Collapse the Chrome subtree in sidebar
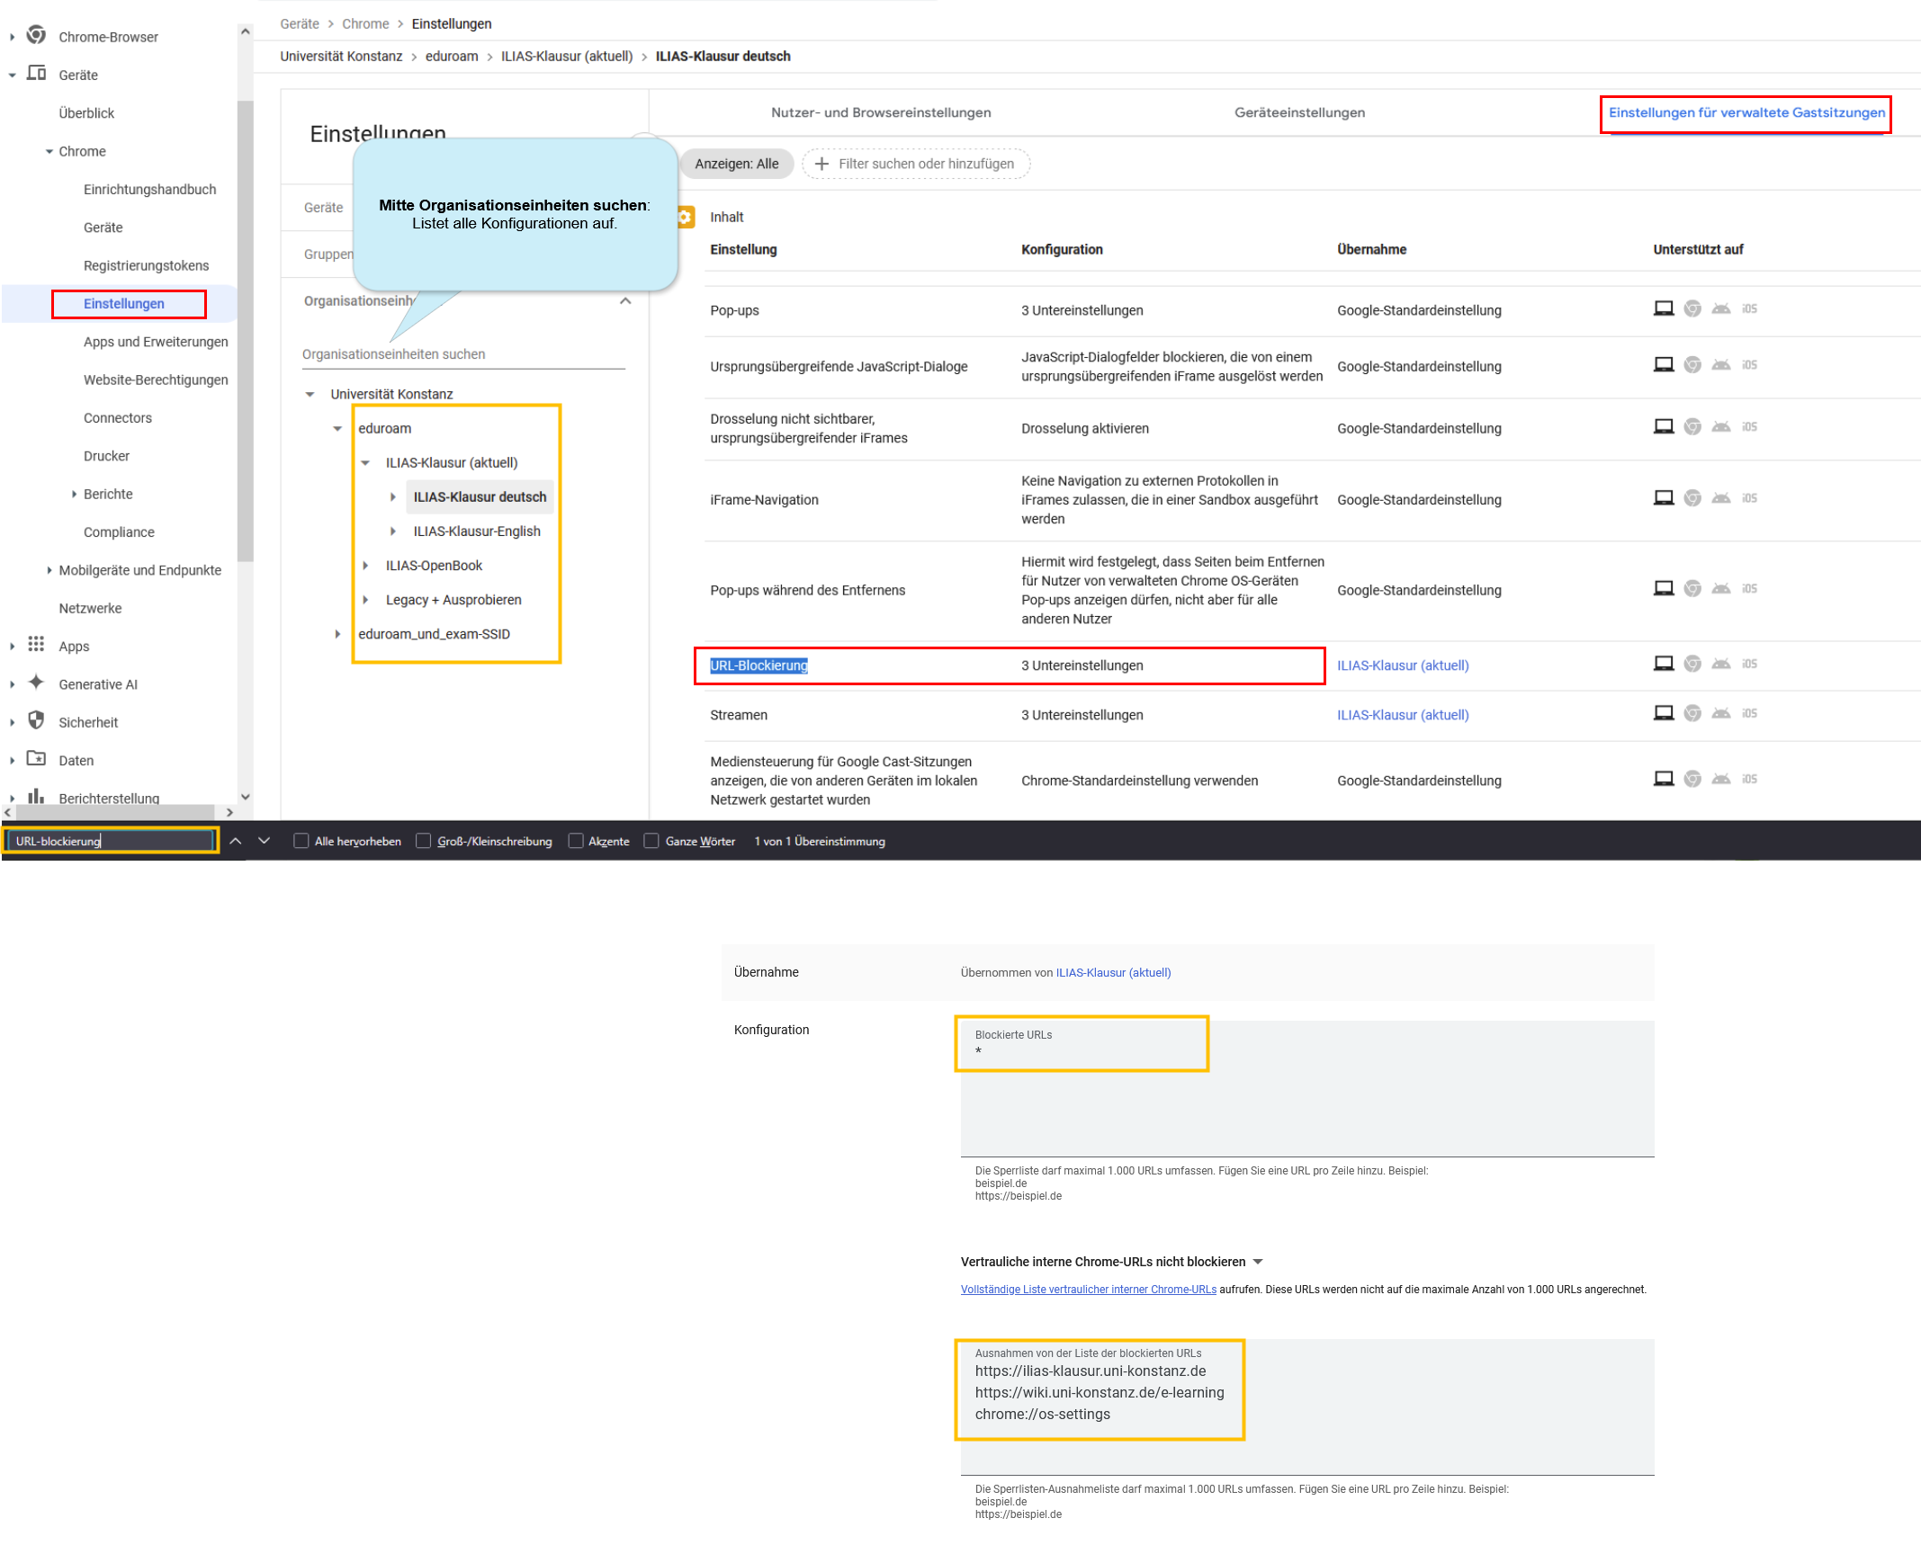Image resolution: width=1921 pixels, height=1545 pixels. coord(49,151)
